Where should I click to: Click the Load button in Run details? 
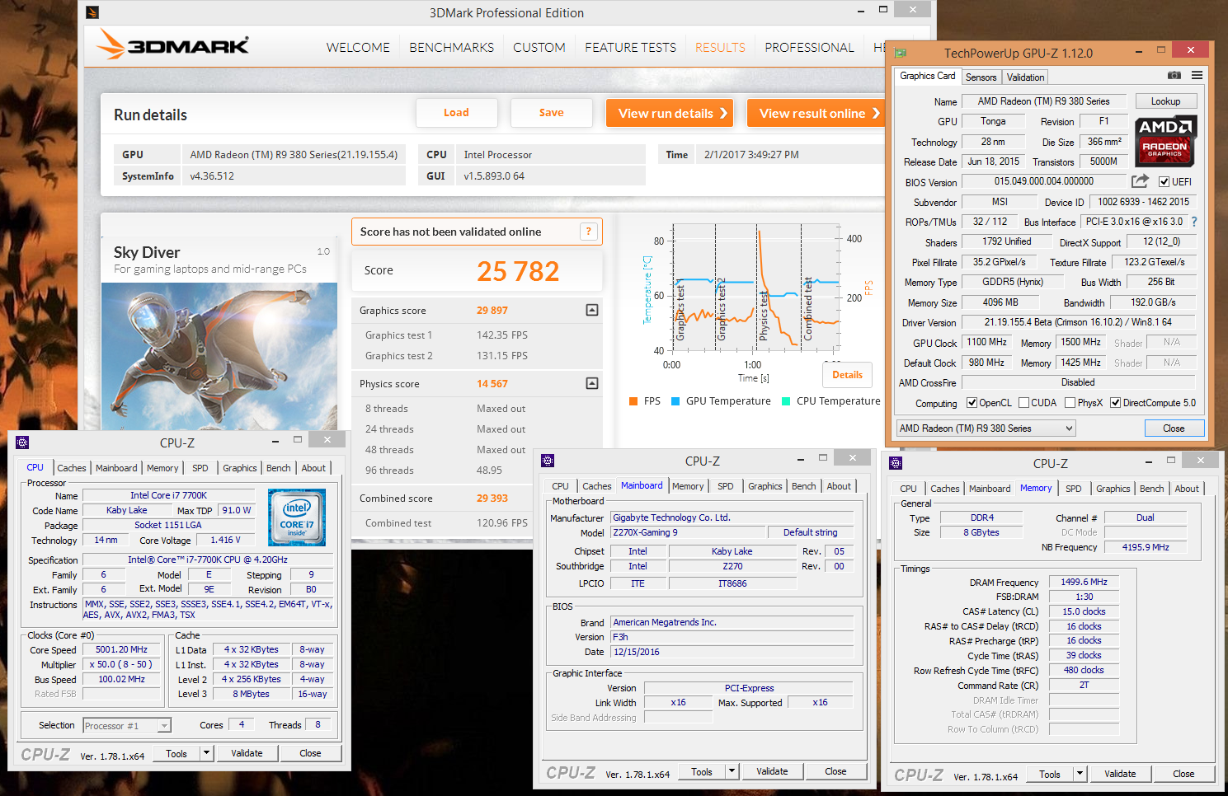[456, 113]
